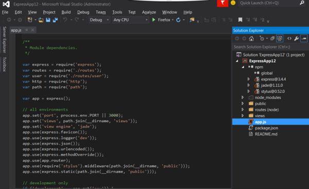Screen dimensions: 309x189
Task: Click Pending Changes Filter clock icon
Action: (262, 39)
